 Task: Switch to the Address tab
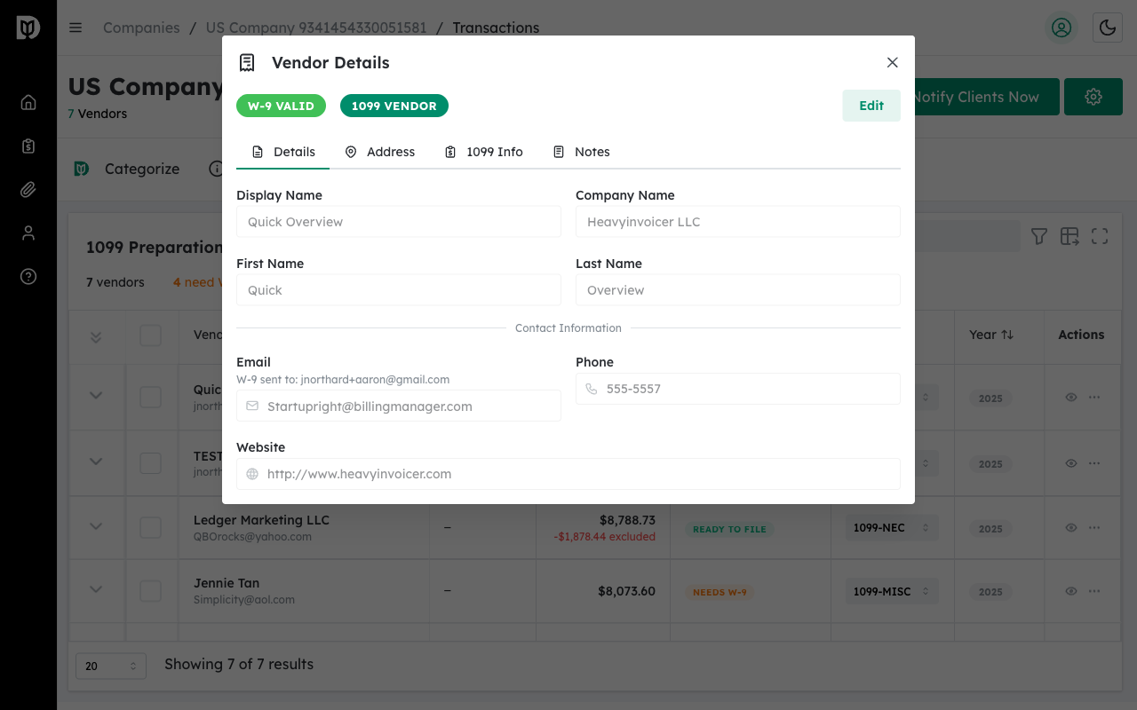click(379, 152)
